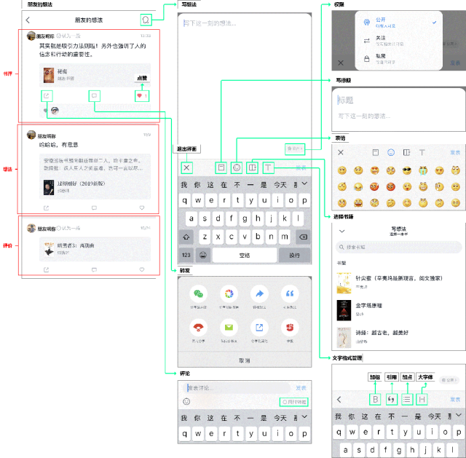The image size is (466, 458).
Task: Switch to title tab in emoji panel toolbar
Action: [x=376, y=152]
